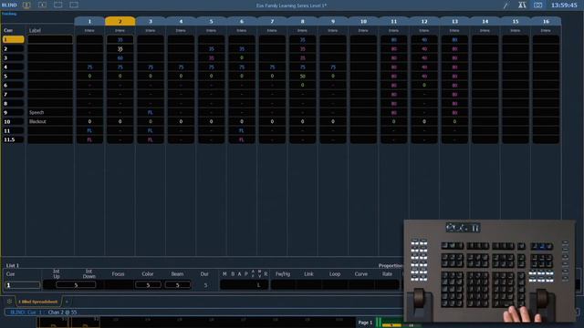
Task: Click channel 6 level 0 in cue 3
Action: coord(242,58)
